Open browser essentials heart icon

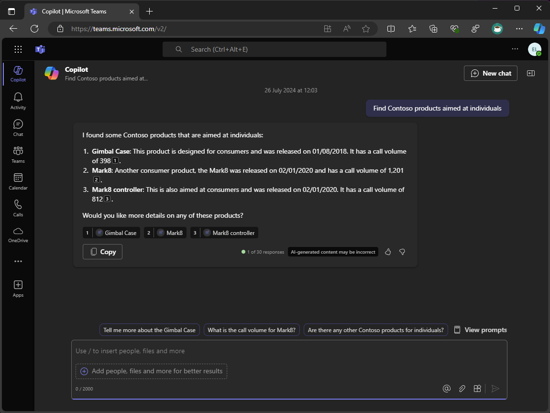pyautogui.click(x=455, y=29)
